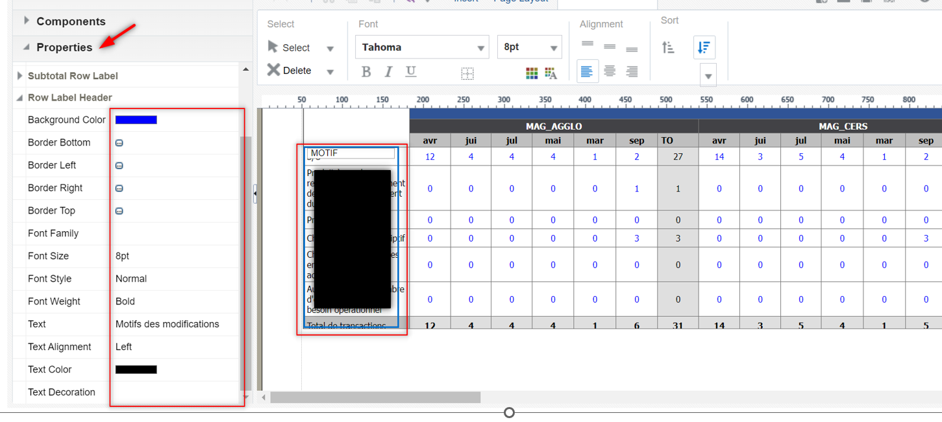The image size is (942, 422).
Task: Toggle the Border Top property
Action: coord(119,210)
